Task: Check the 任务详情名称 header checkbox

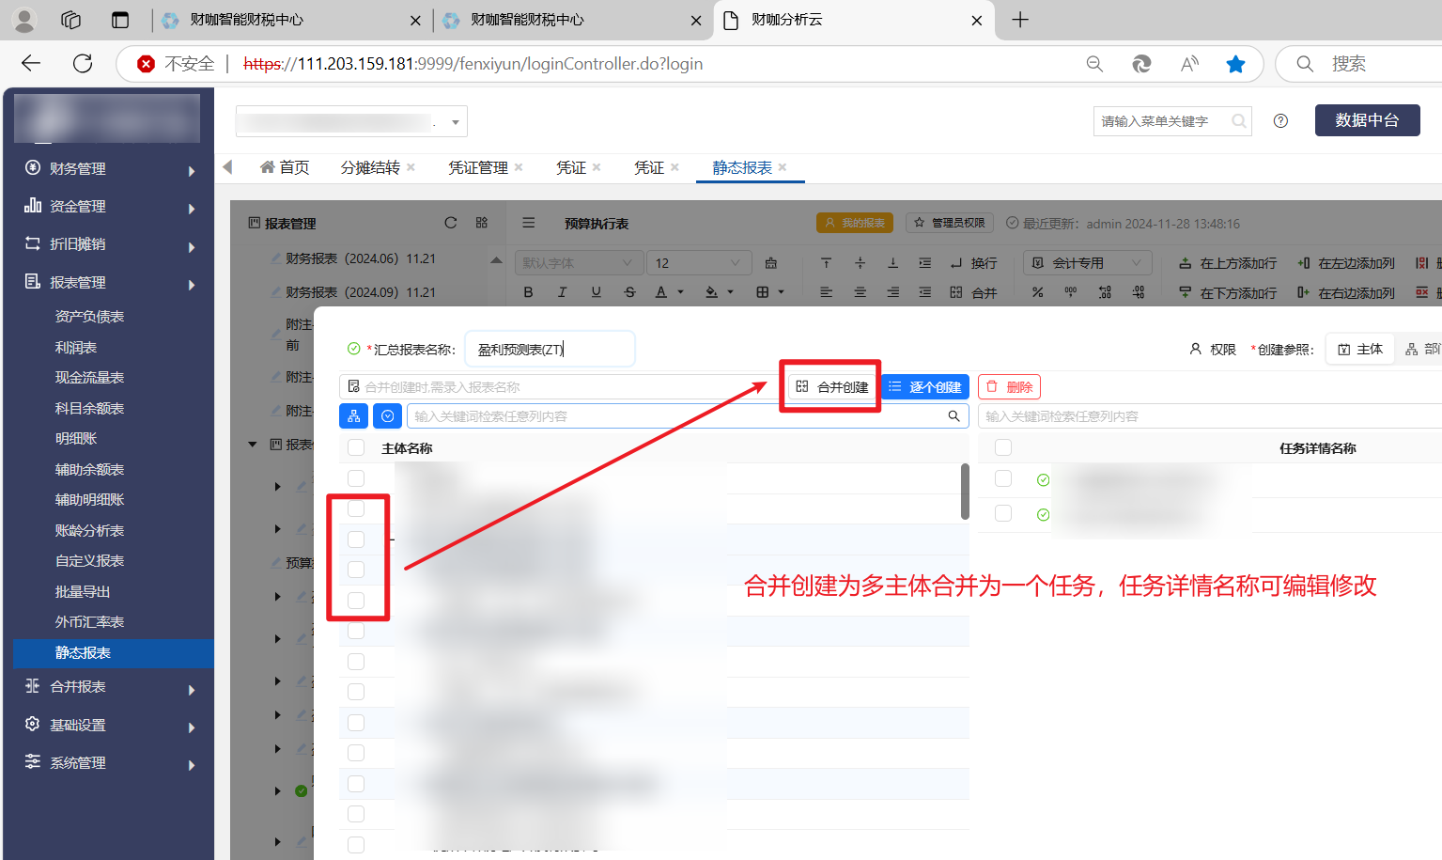Action: [x=1003, y=447]
